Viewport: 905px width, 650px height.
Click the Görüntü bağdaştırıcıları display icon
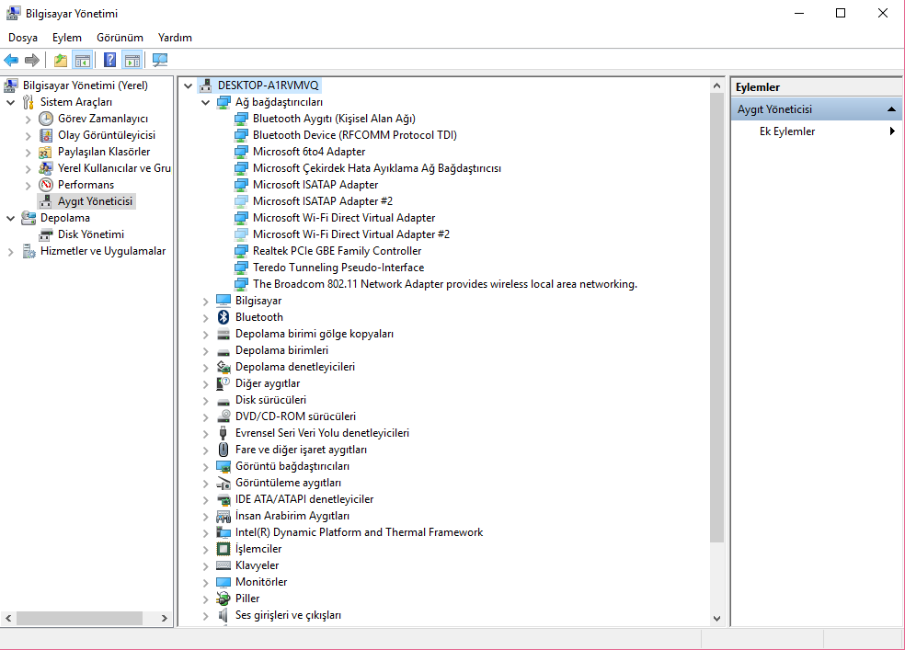(223, 466)
